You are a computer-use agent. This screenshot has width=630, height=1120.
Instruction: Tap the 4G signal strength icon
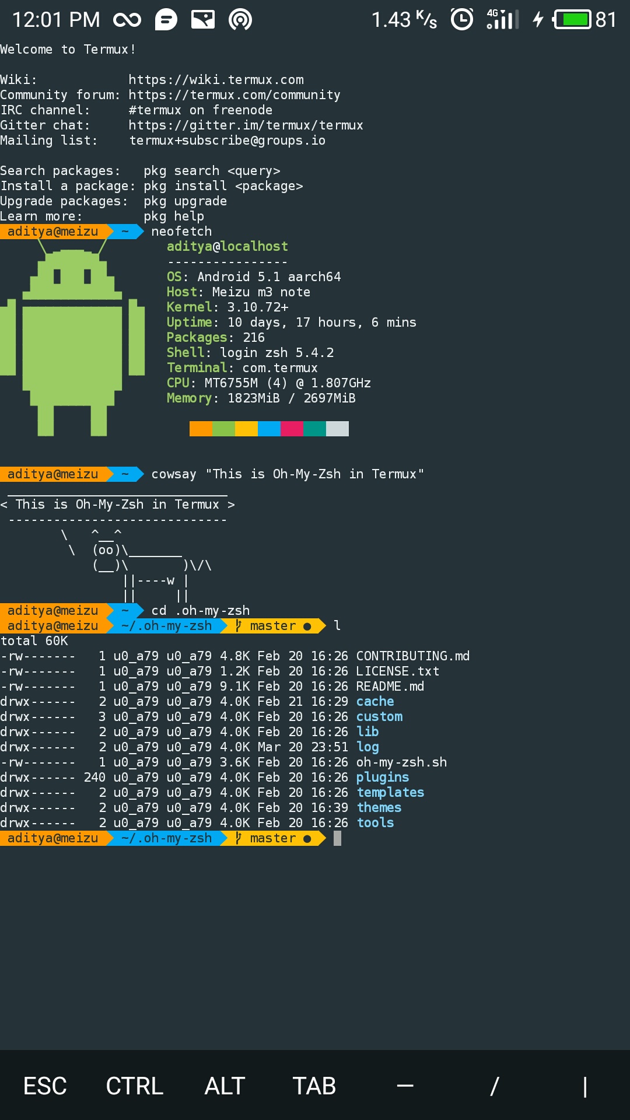click(502, 19)
